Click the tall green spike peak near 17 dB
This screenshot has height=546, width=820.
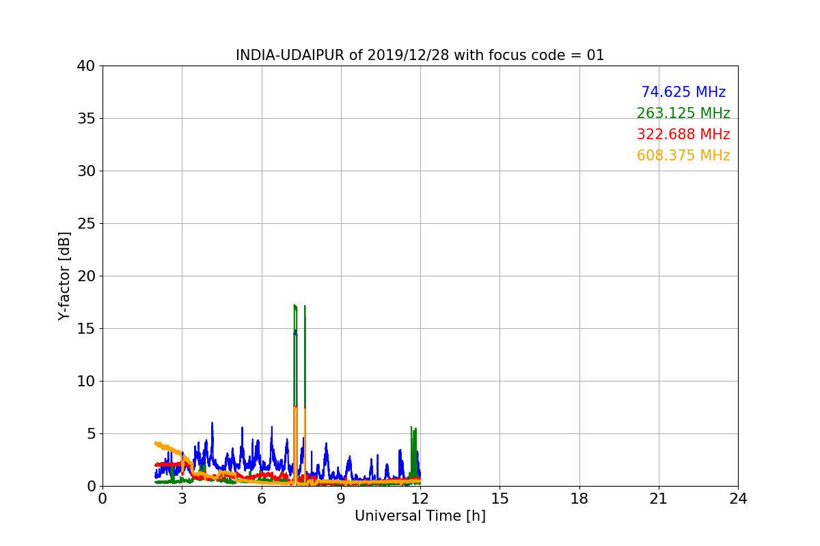coord(295,306)
